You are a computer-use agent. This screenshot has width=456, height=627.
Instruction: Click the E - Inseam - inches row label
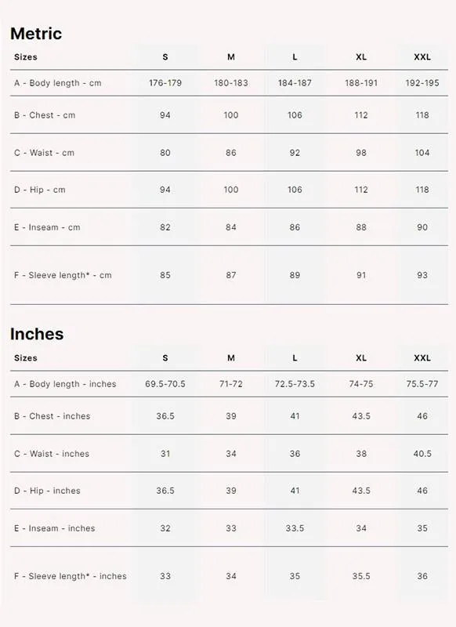(54, 528)
